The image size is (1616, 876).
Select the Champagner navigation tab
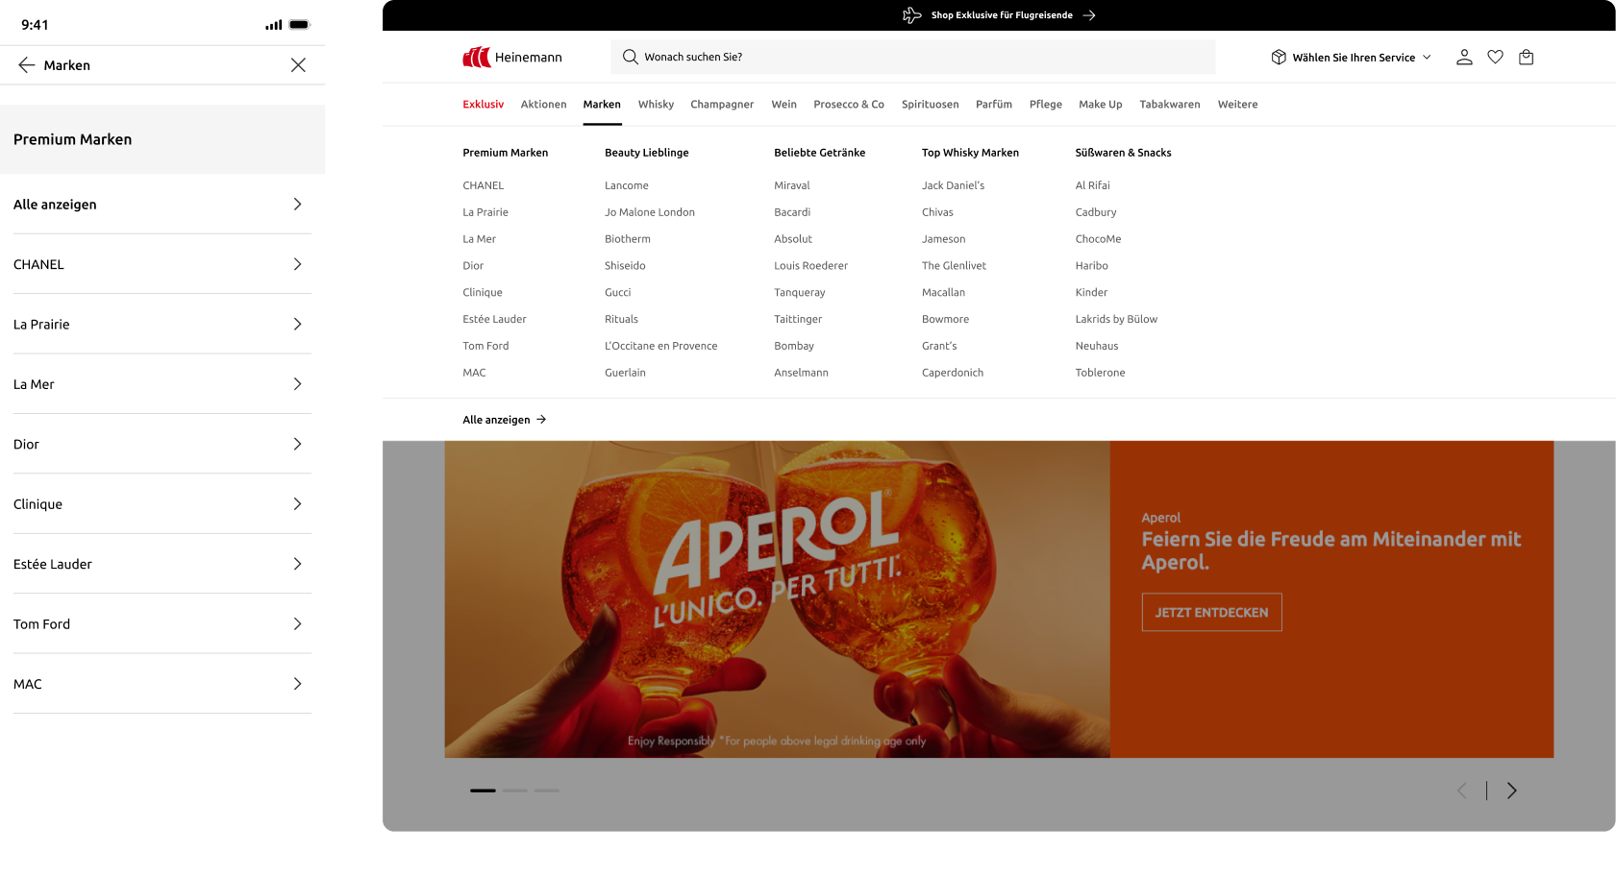pyautogui.click(x=722, y=105)
